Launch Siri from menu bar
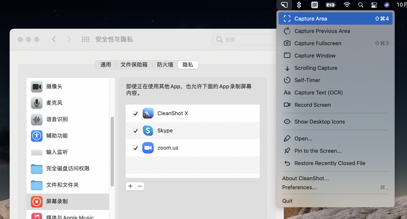Image resolution: width=407 pixels, height=219 pixels. click(x=387, y=5)
